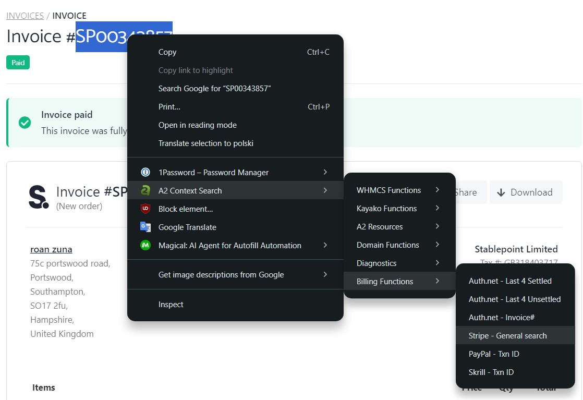
Task: Select Auth.net - Last 4 Settled
Action: coord(515,281)
